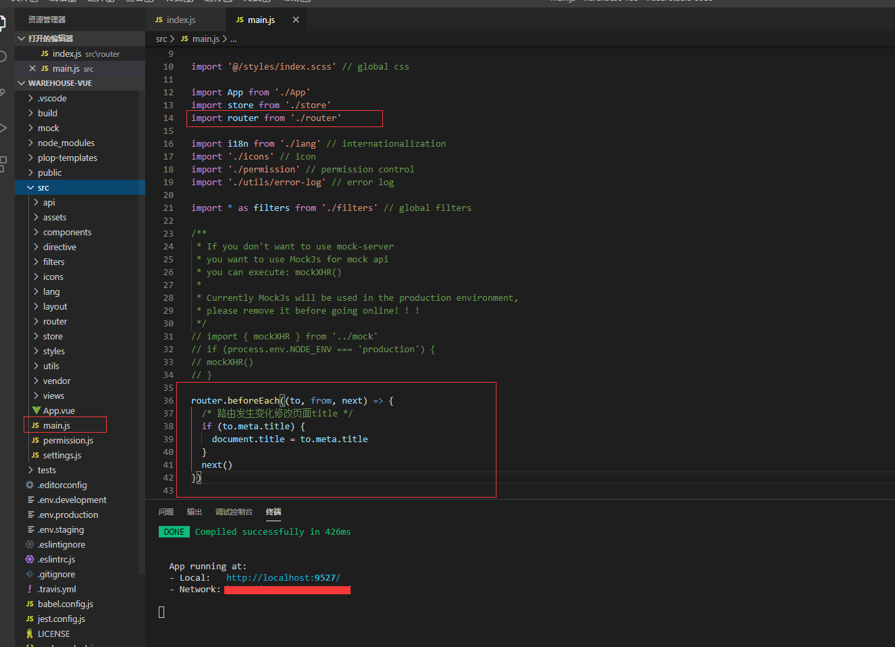Screen dimensions: 895x647
Task: Click the JS icon beside jest.config.js
Action: 30,619
